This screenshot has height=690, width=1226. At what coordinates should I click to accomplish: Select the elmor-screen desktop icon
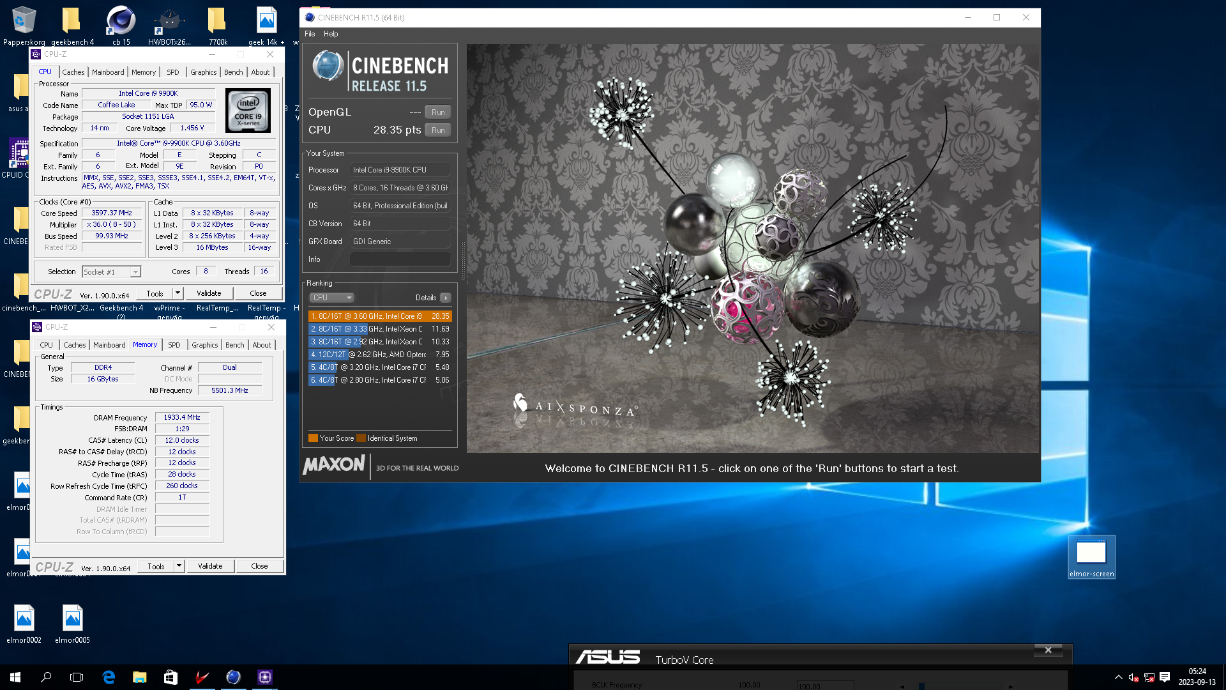point(1091,557)
